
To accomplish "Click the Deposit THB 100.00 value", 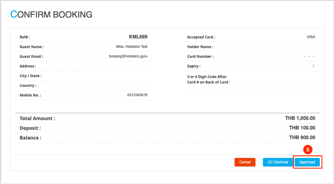I will (302, 128).
